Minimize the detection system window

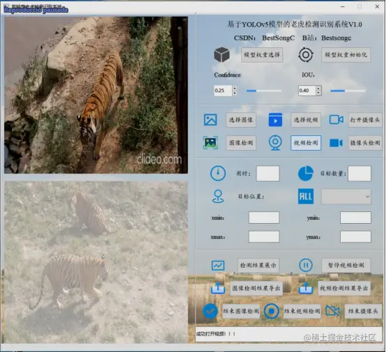tap(342, 7)
